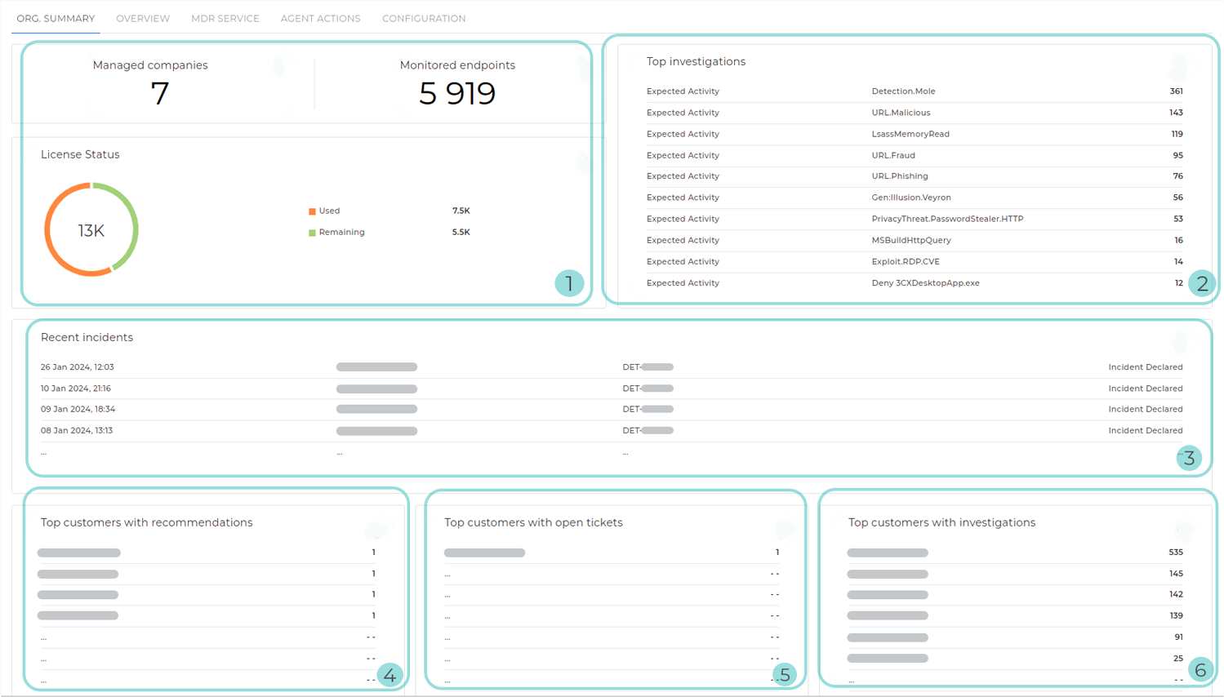This screenshot has width=1224, height=697.
Task: Select the URL.Phishing investigation entry
Action: (x=899, y=176)
